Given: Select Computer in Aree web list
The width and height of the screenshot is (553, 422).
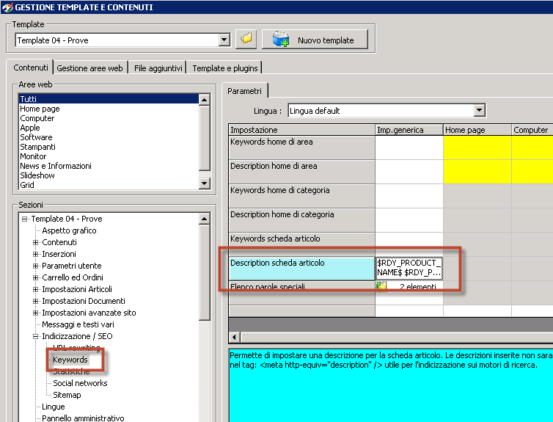Looking at the screenshot, I should coord(109,118).
